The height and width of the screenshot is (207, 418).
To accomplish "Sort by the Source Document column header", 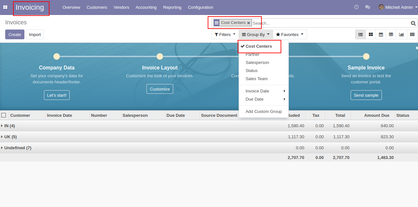I will click(219, 115).
